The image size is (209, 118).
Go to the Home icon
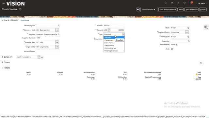click(172, 3)
